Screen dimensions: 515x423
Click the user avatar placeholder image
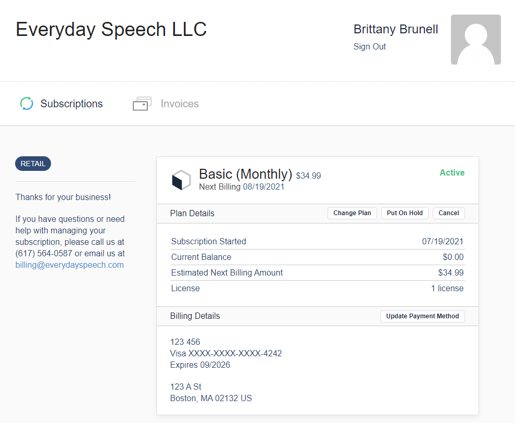point(475,40)
